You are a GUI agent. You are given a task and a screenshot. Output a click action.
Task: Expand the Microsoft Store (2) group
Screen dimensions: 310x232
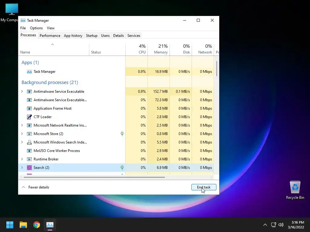[22, 134]
